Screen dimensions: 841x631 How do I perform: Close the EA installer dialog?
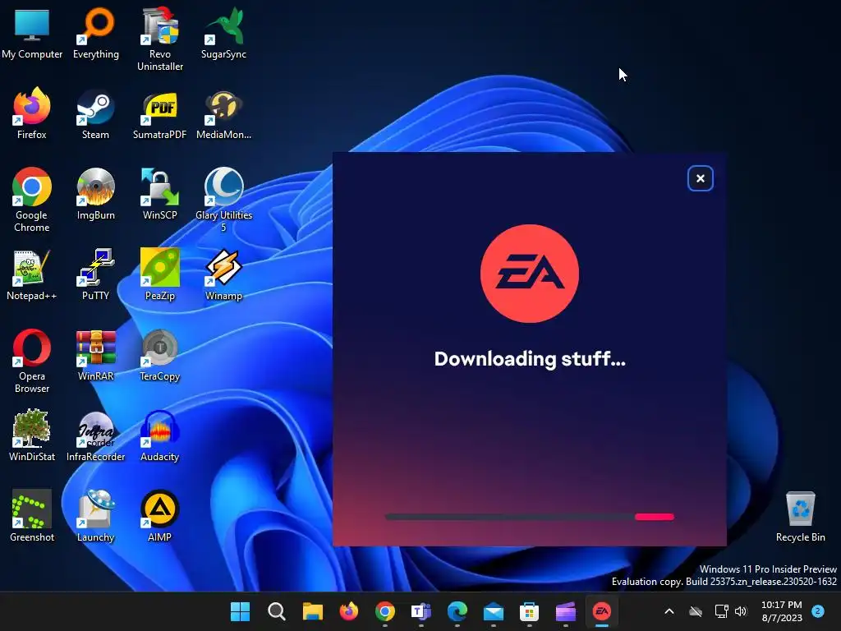(700, 178)
